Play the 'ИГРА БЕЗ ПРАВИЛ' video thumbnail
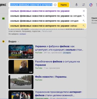97x99 pixels. [21, 52]
